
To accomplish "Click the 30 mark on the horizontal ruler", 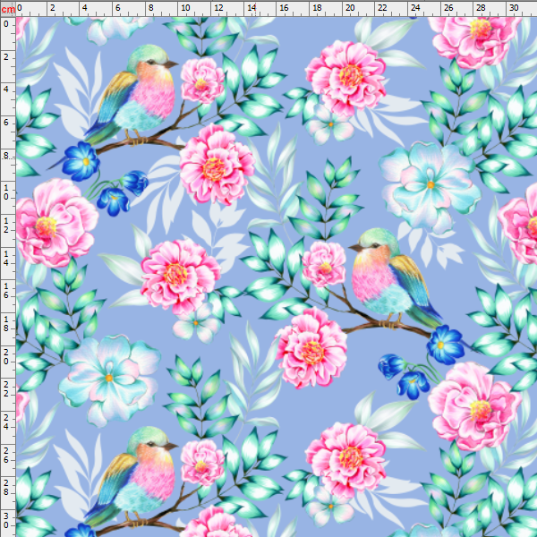I will [x=514, y=7].
